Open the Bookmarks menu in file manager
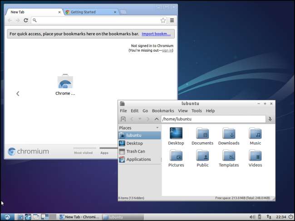 [163, 110]
